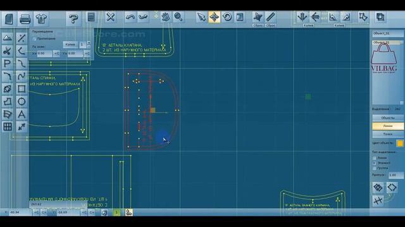Click the Сброс button under ruler icon
This screenshot has height=227, width=405.
[x=270, y=25]
